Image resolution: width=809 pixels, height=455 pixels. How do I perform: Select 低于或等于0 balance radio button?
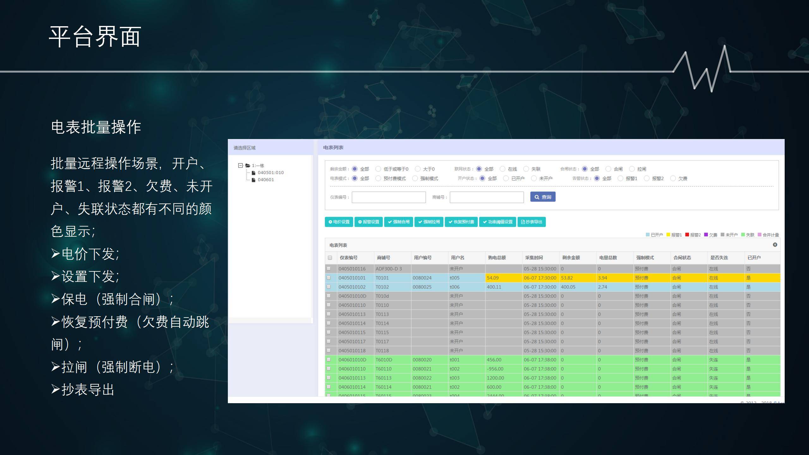[x=378, y=169]
